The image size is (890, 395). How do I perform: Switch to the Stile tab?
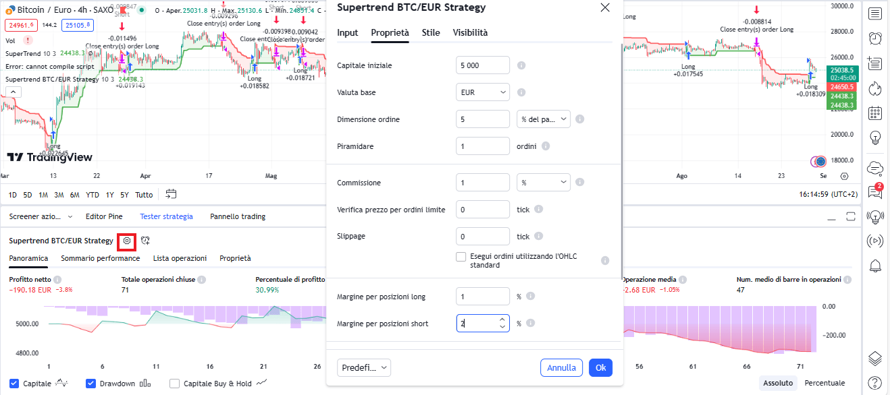pyautogui.click(x=431, y=32)
